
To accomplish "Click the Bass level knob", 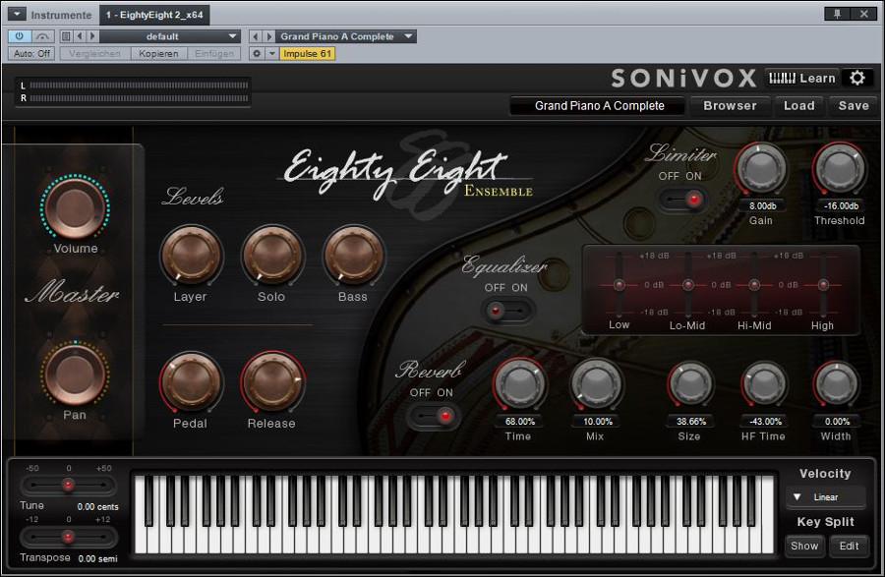I will pyautogui.click(x=353, y=256).
